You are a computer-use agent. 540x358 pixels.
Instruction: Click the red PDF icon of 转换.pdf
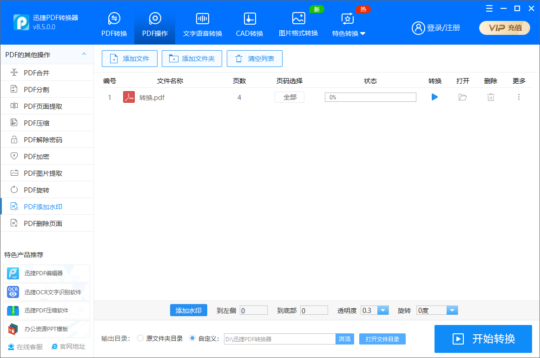[129, 97]
